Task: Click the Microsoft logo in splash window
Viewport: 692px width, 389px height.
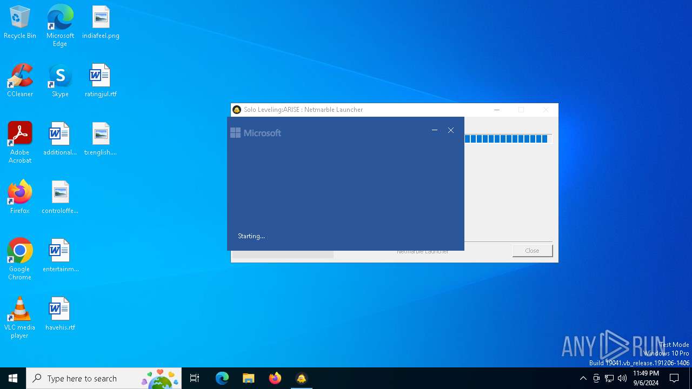Action: click(x=256, y=133)
